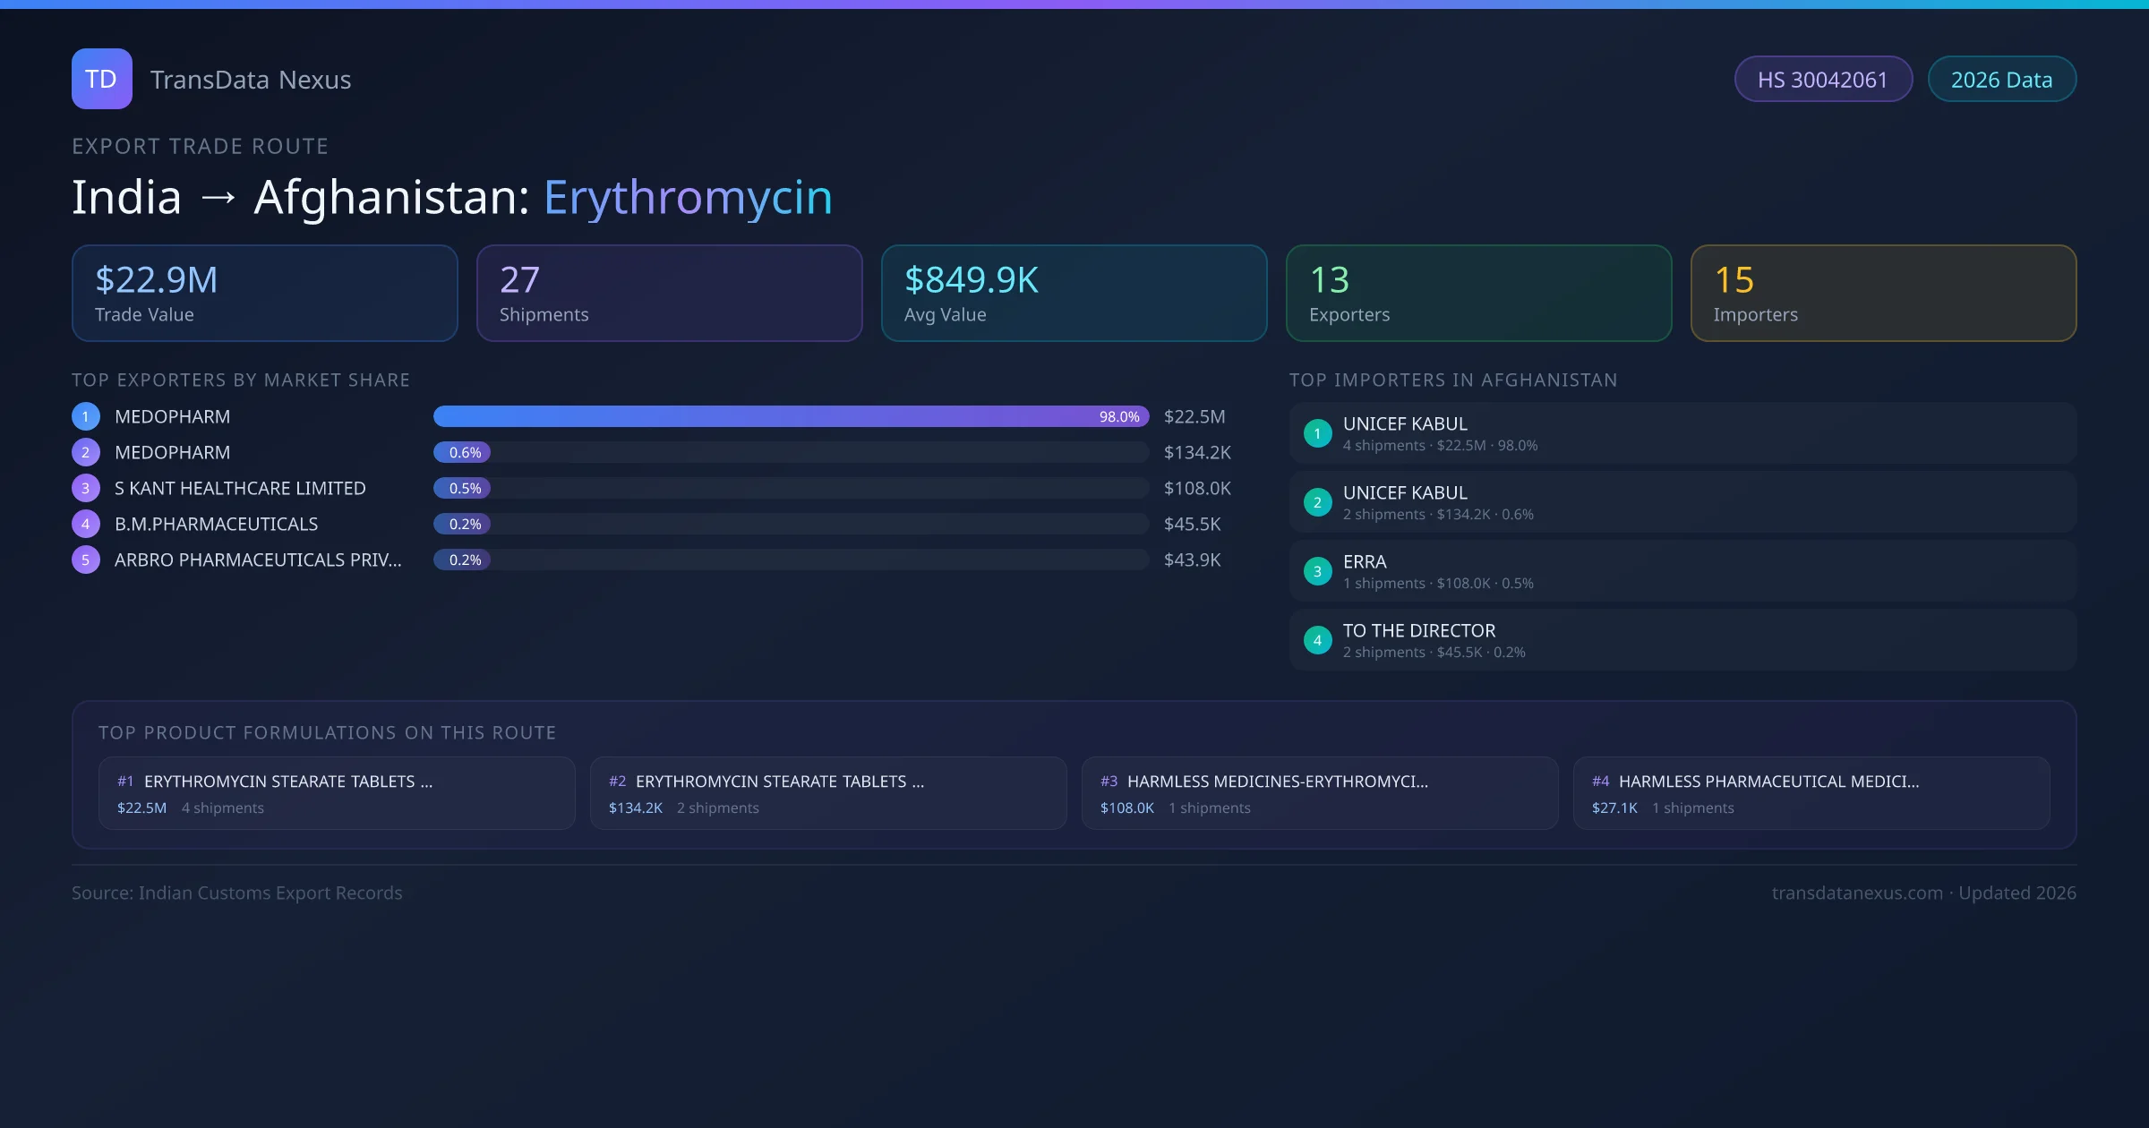The height and width of the screenshot is (1128, 2149).
Task: Click the HS 30042061 pill
Action: click(1823, 80)
